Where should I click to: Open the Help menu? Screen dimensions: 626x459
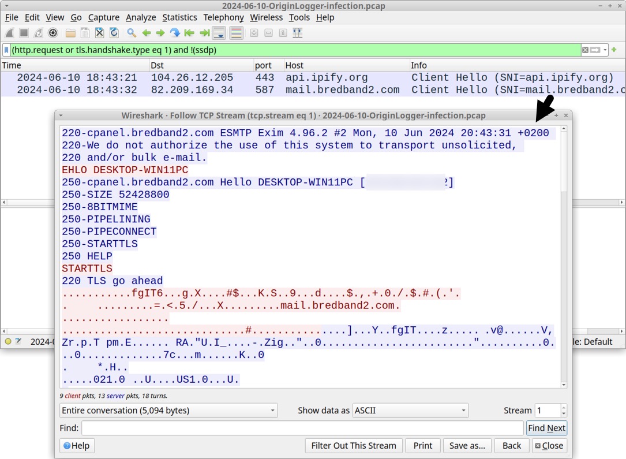[x=325, y=17]
